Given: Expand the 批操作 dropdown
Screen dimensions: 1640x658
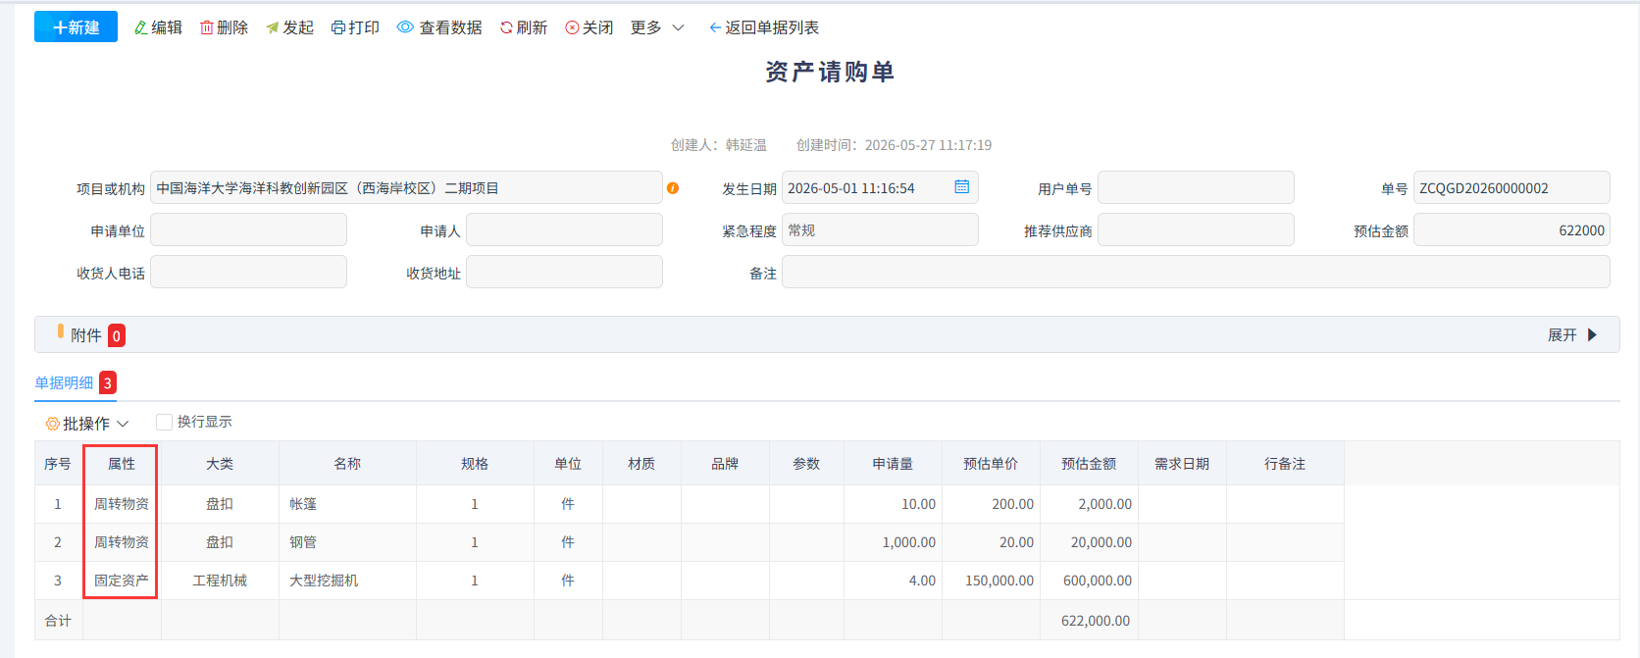Looking at the screenshot, I should click(87, 424).
